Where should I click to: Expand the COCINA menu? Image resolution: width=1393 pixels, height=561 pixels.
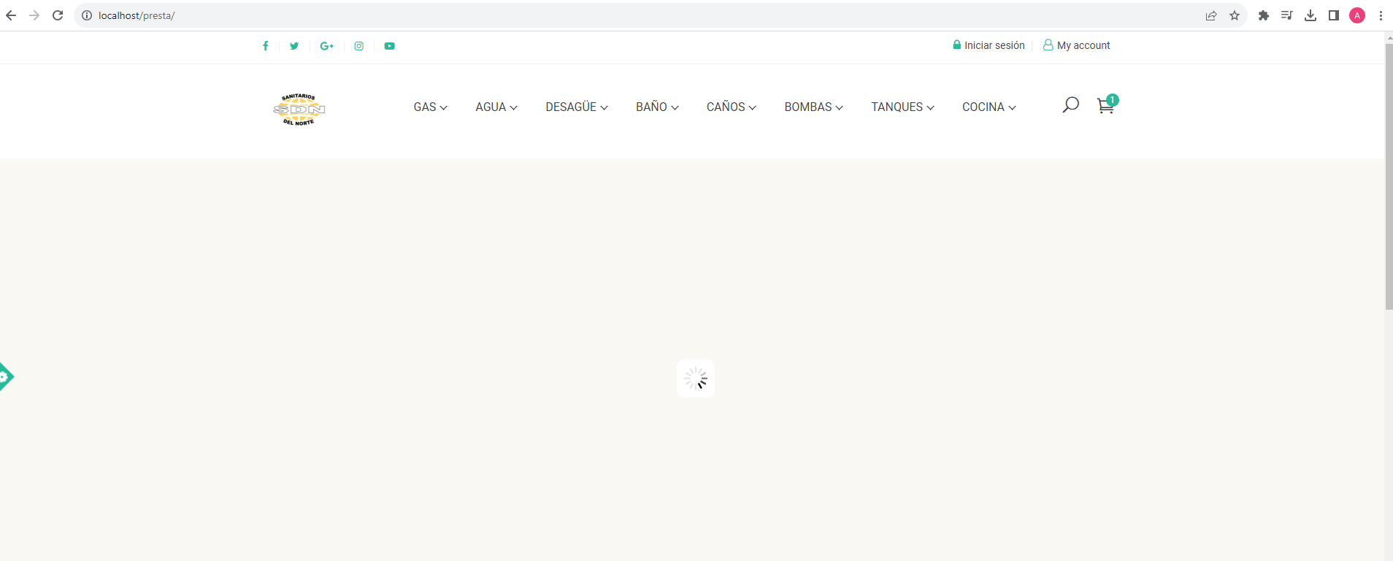(989, 107)
